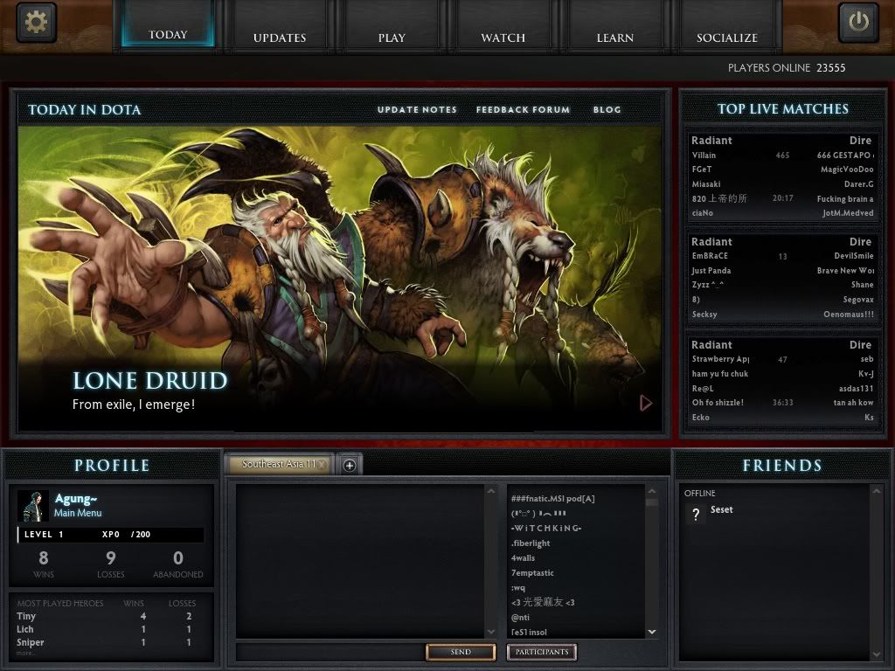Select friend Seset in Friends list
The height and width of the screenshot is (671, 895).
[721, 509]
